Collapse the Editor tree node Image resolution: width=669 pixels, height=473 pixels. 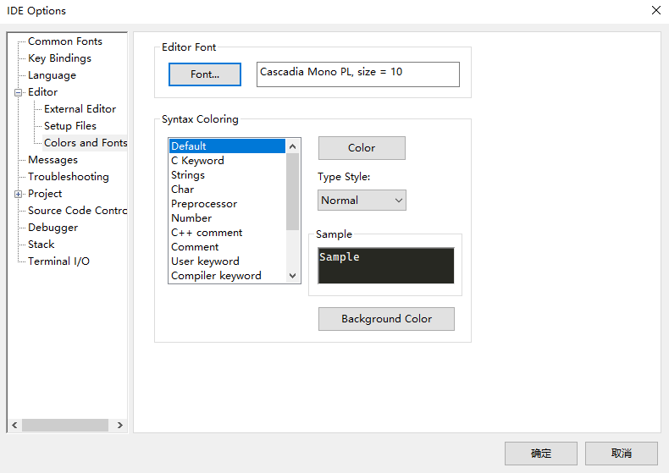click(x=18, y=92)
